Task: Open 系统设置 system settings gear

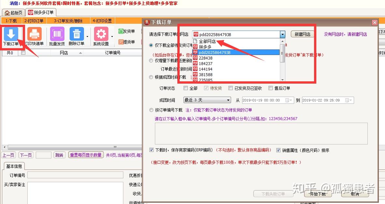Action: click(101, 34)
